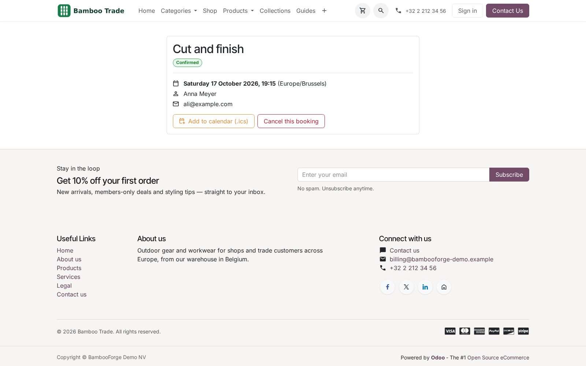Open the Open Source eCommerce link

click(x=498, y=358)
